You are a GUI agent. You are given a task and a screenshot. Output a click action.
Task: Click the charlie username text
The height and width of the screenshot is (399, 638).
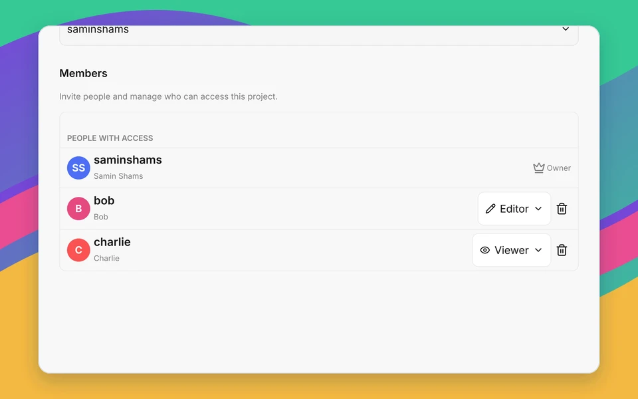click(112, 242)
